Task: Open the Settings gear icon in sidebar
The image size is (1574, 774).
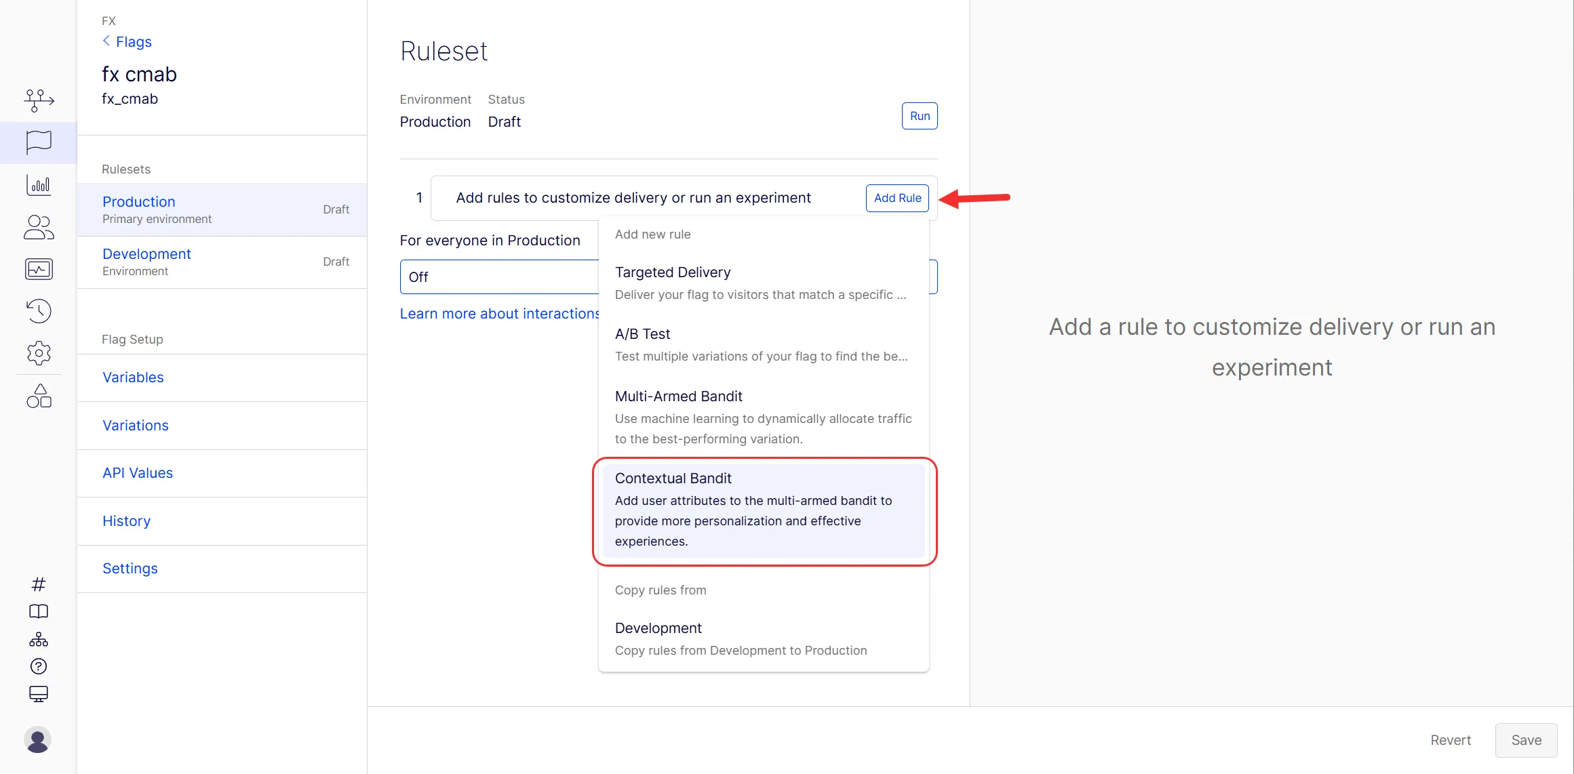Action: (39, 353)
